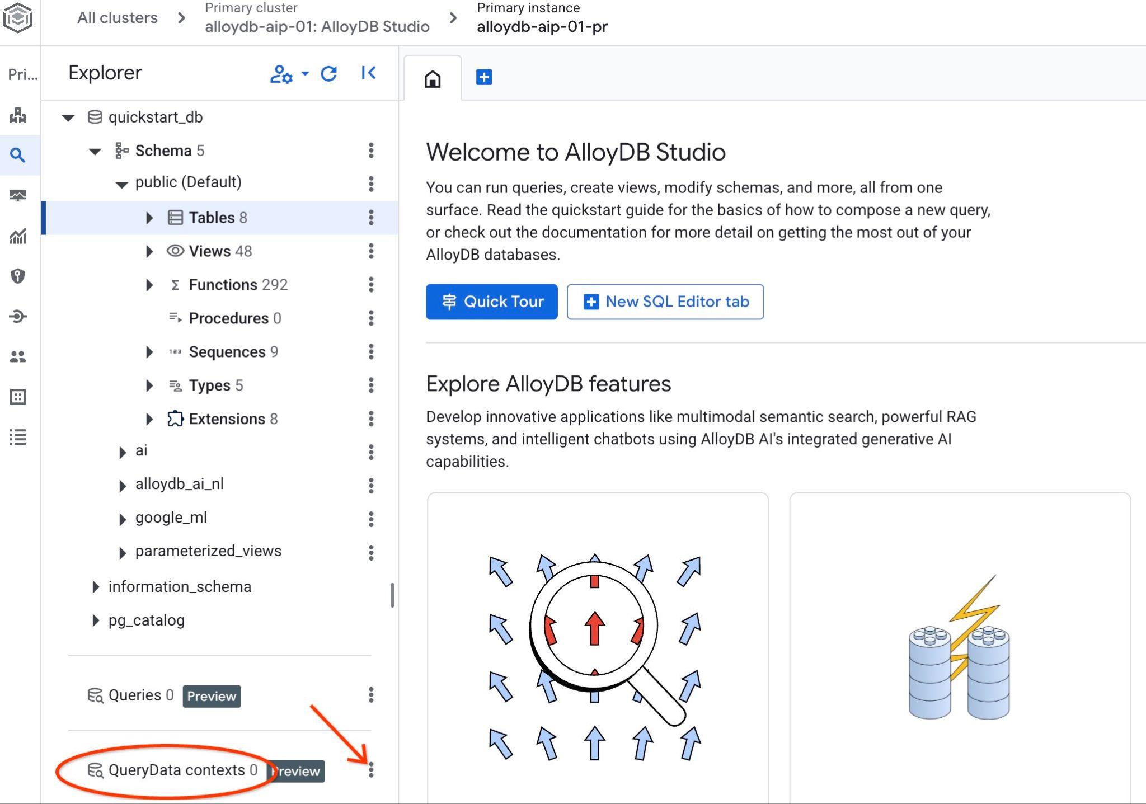Click the refresh icon in Explorer header
Viewport: 1146px width, 804px height.
[328, 73]
